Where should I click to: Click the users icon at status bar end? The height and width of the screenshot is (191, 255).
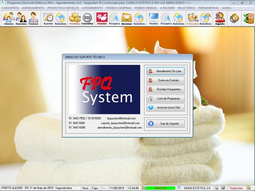coord(249,188)
